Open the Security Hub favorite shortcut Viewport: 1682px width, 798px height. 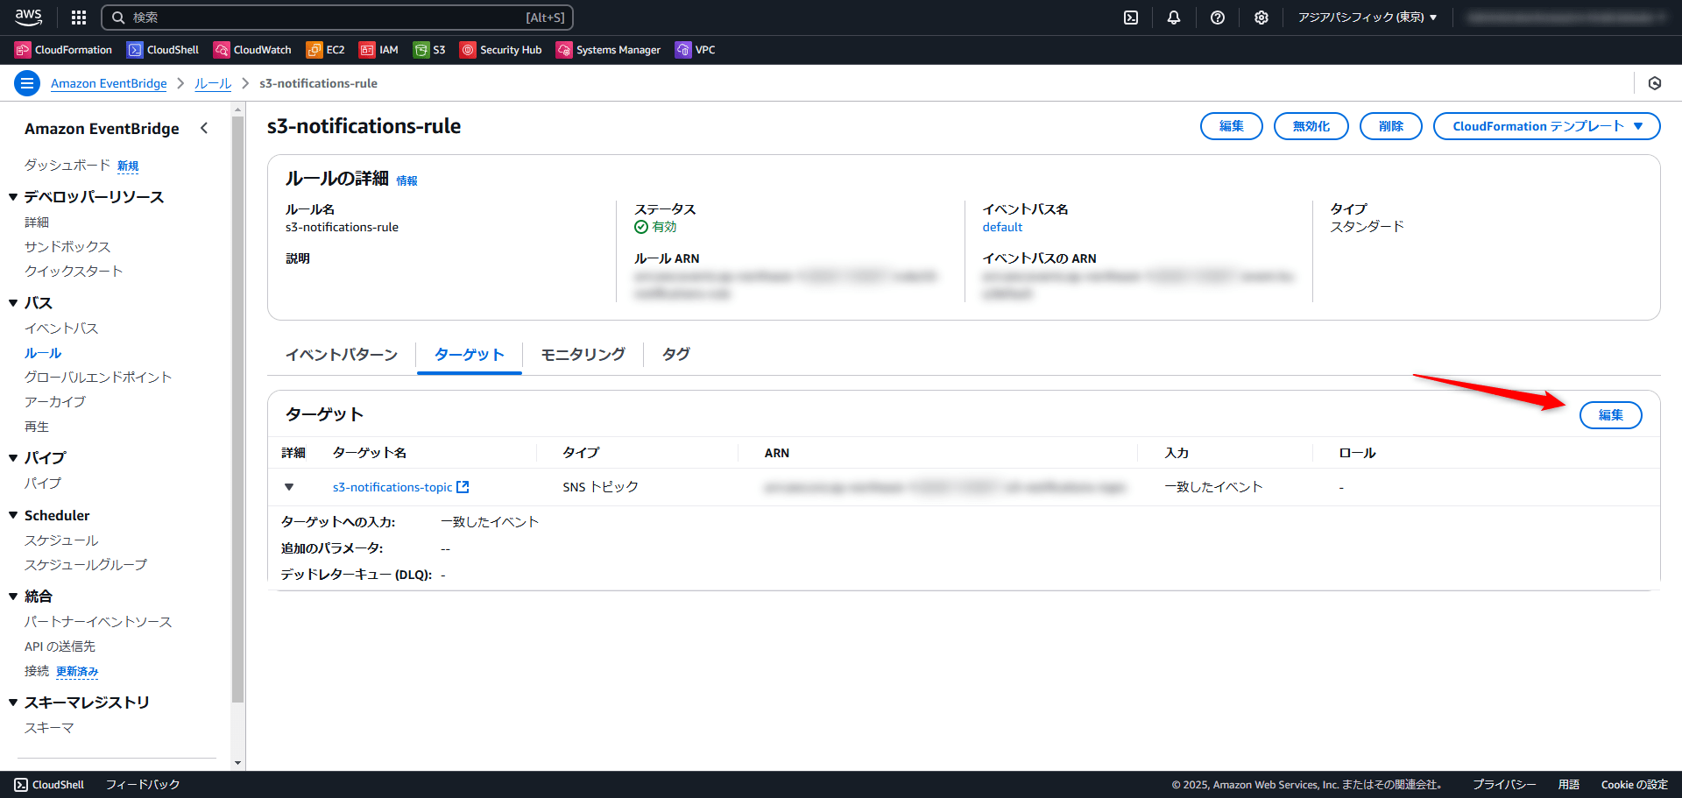coord(501,50)
